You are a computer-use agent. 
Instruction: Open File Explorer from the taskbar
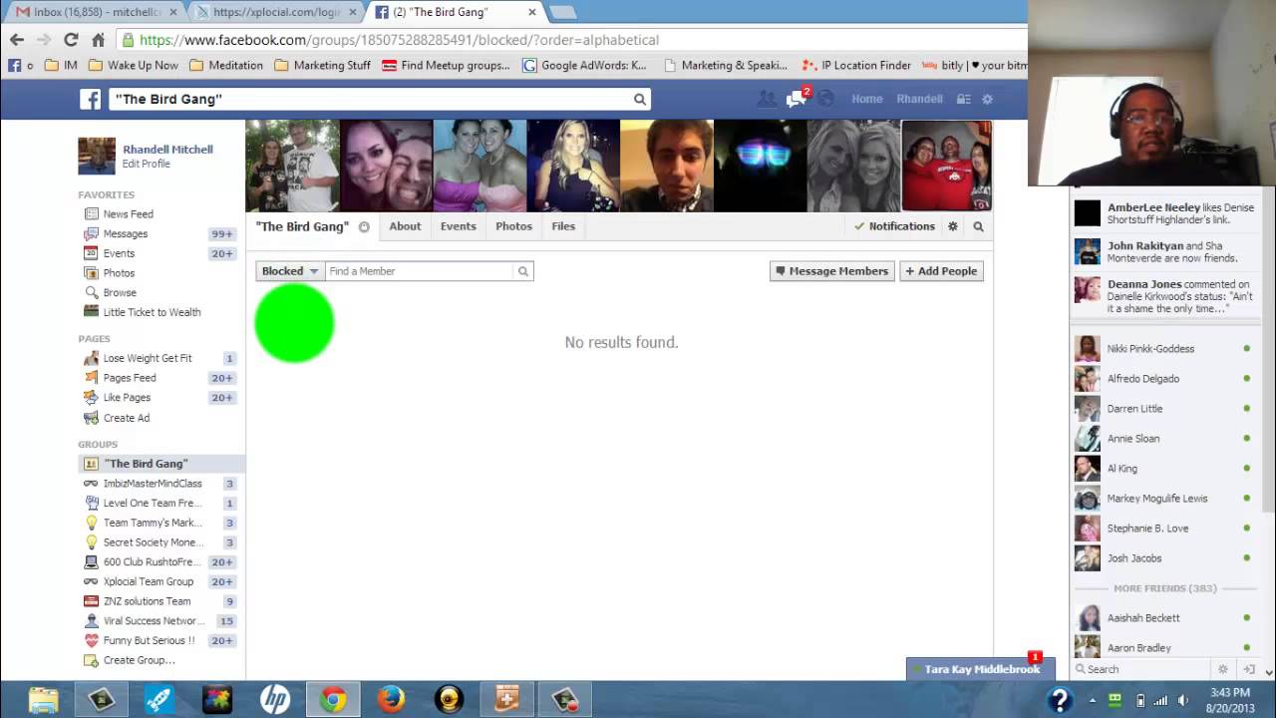pyautogui.click(x=43, y=699)
